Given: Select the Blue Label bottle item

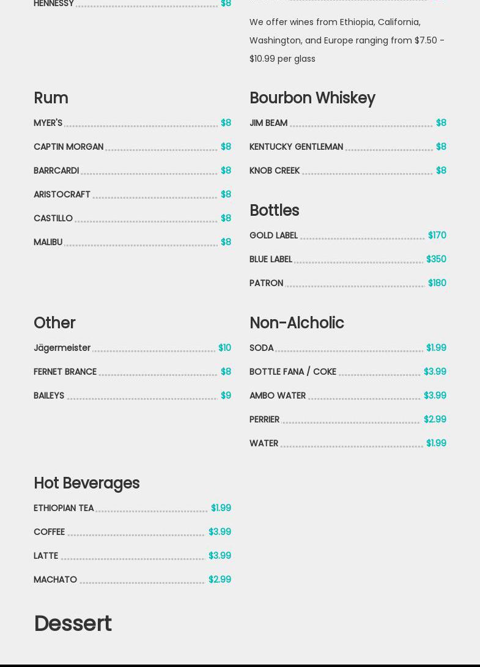Looking at the screenshot, I should pyautogui.click(x=271, y=259).
